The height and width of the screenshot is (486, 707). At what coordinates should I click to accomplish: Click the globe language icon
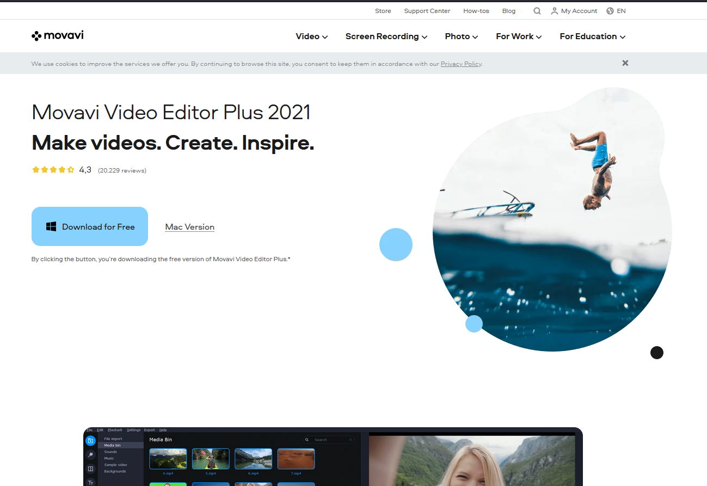[610, 11]
